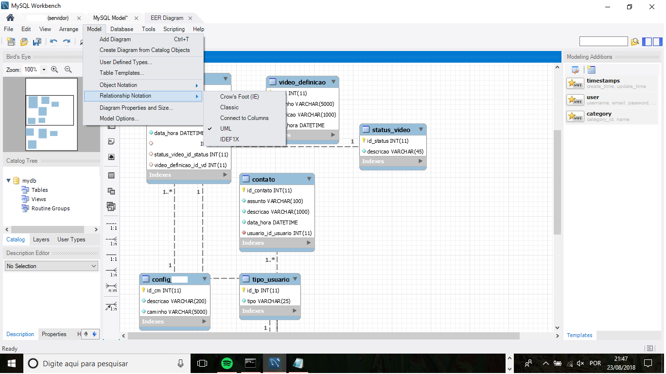Click the diagram horizontal scrollbar
The height and width of the screenshot is (374, 666).
323,336
